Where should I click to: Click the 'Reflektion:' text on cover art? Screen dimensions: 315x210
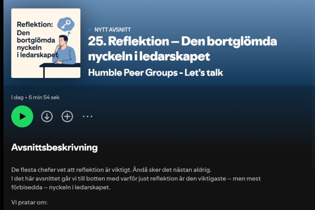(x=35, y=24)
